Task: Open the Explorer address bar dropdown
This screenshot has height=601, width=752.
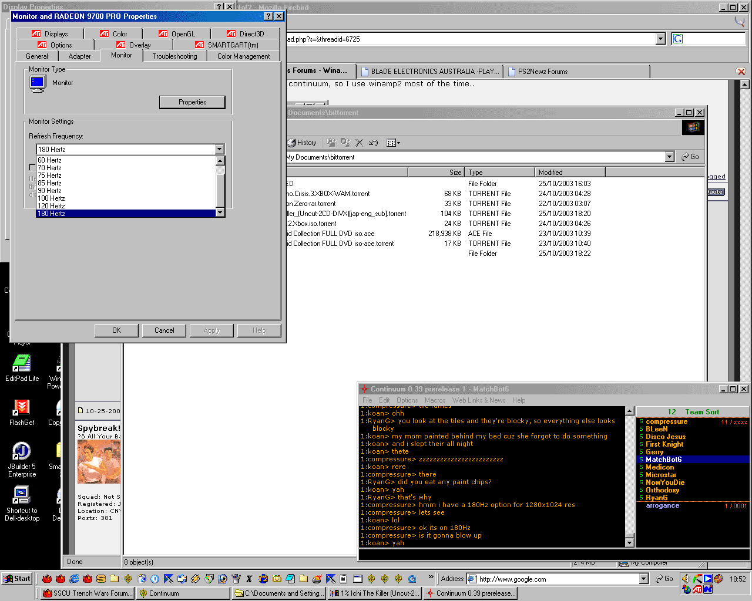Action: [x=669, y=157]
